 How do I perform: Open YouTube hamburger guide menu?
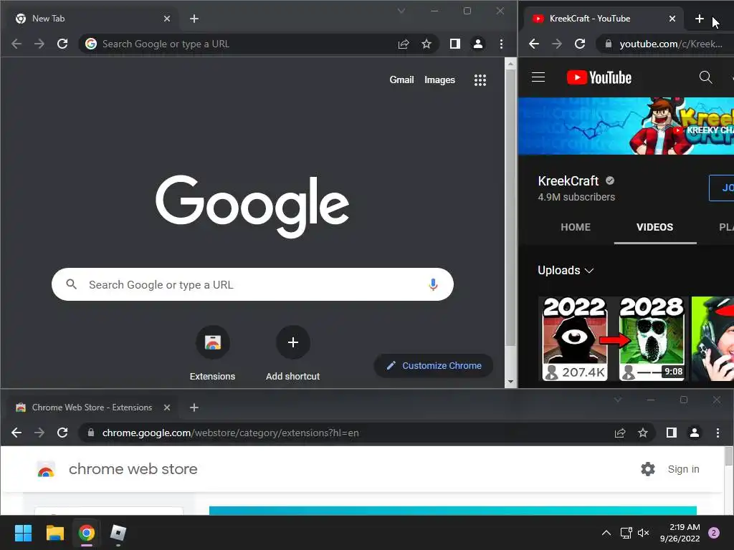[x=538, y=77]
